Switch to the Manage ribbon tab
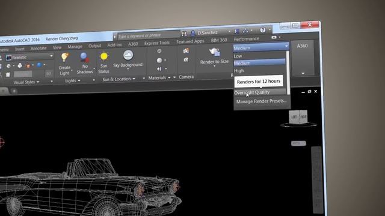This screenshot has width=385, height=216. coord(75,47)
